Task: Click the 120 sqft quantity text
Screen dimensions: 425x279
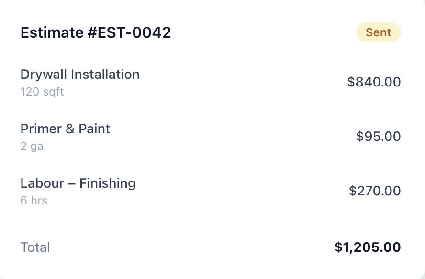Action: pos(42,92)
